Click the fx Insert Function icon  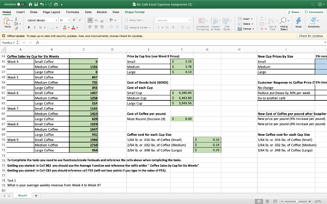pyautogui.click(x=38, y=42)
